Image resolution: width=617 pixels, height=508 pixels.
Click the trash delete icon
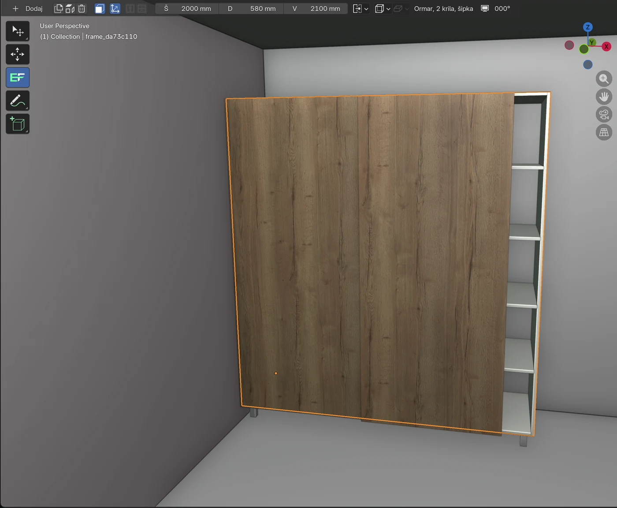click(x=82, y=8)
